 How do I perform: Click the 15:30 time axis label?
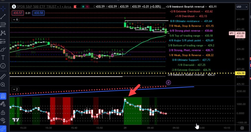pos(48,128)
